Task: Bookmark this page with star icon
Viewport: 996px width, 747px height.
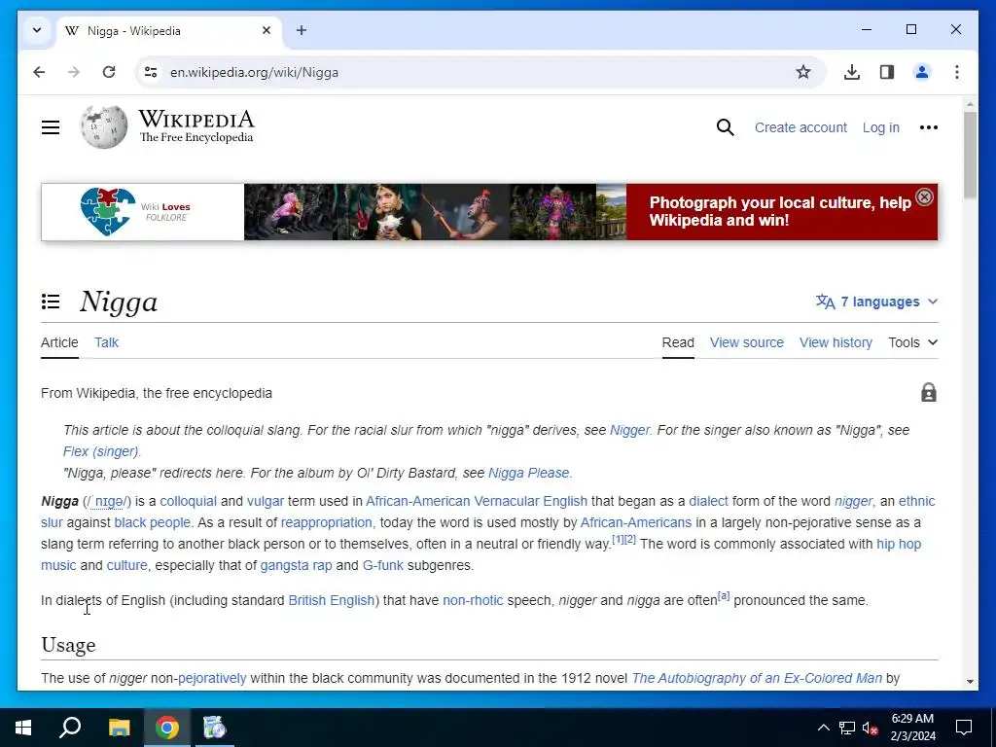Action: [x=802, y=72]
